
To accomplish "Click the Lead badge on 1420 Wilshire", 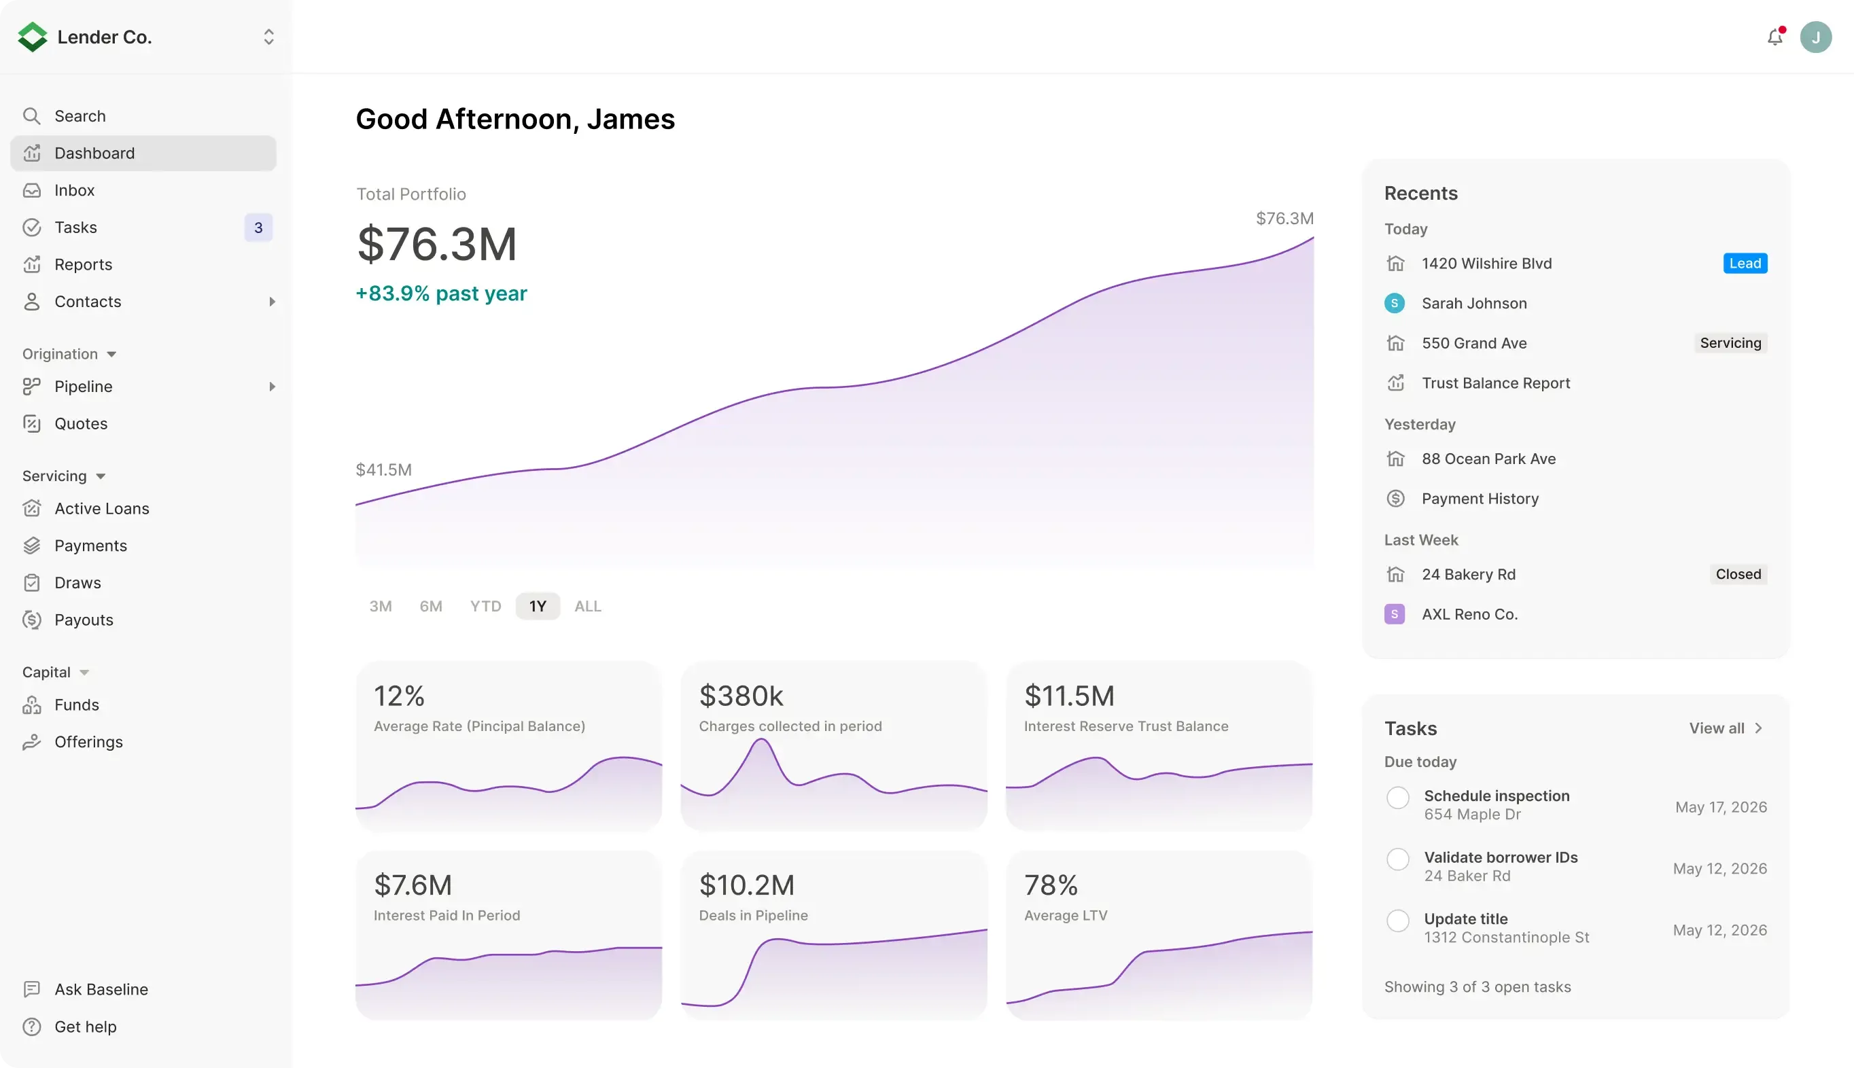I will click(x=1745, y=264).
